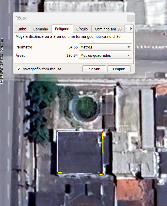Viewport: 167px width, 206px height.
Task: Close the Régua dialog
Action: pos(131,18)
